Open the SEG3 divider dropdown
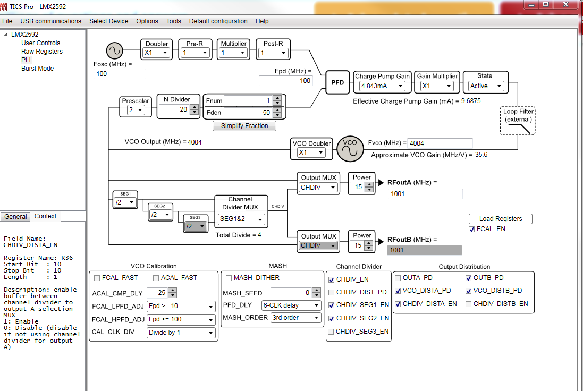This screenshot has width=583, height=391. [196, 226]
